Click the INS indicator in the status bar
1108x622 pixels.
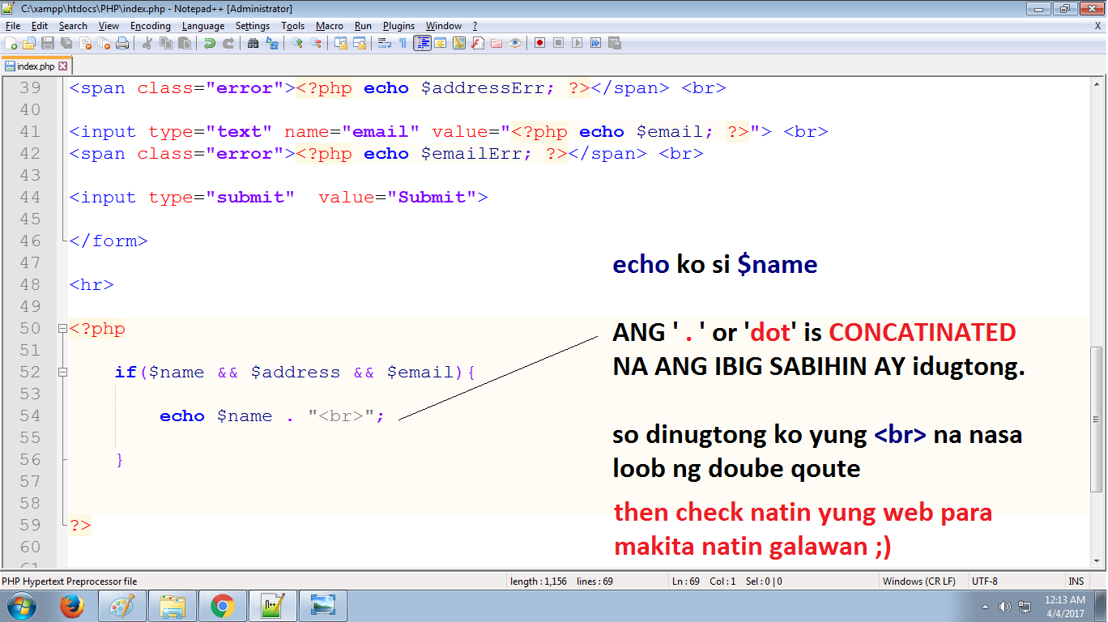pyautogui.click(x=1076, y=581)
